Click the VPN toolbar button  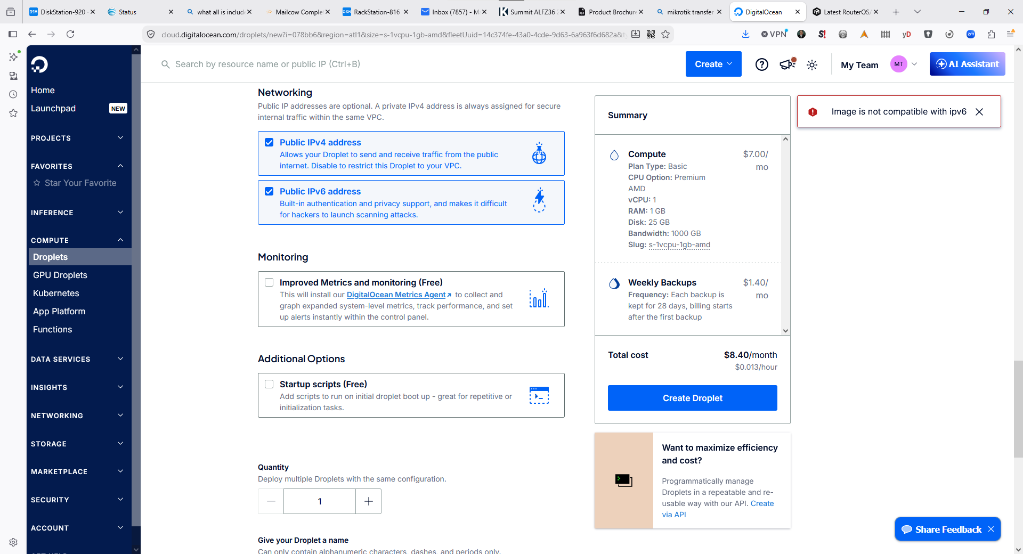coord(774,34)
